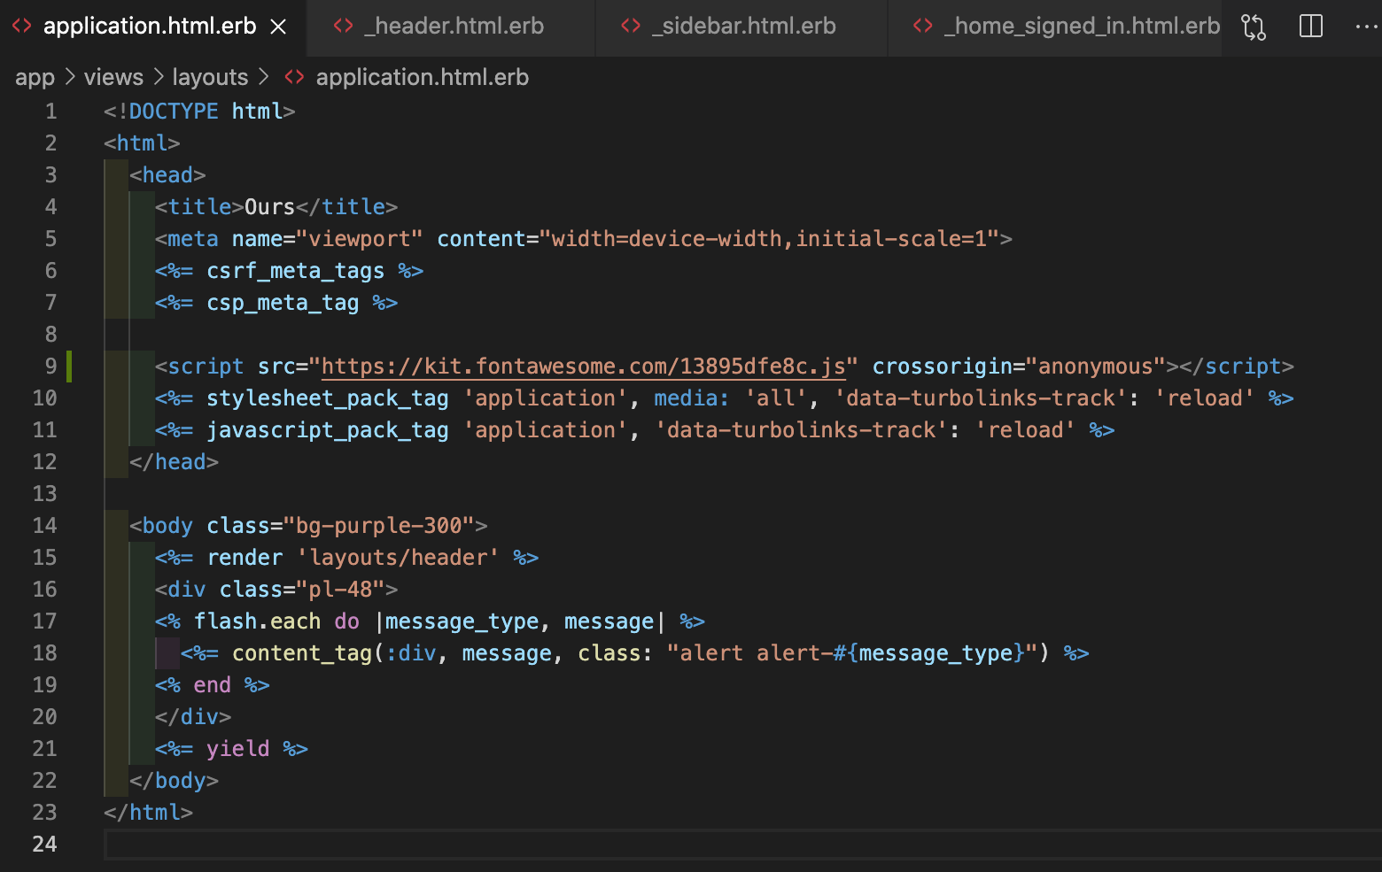This screenshot has height=872, width=1382.
Task: Open the More Actions ellipsis menu
Action: (x=1366, y=27)
